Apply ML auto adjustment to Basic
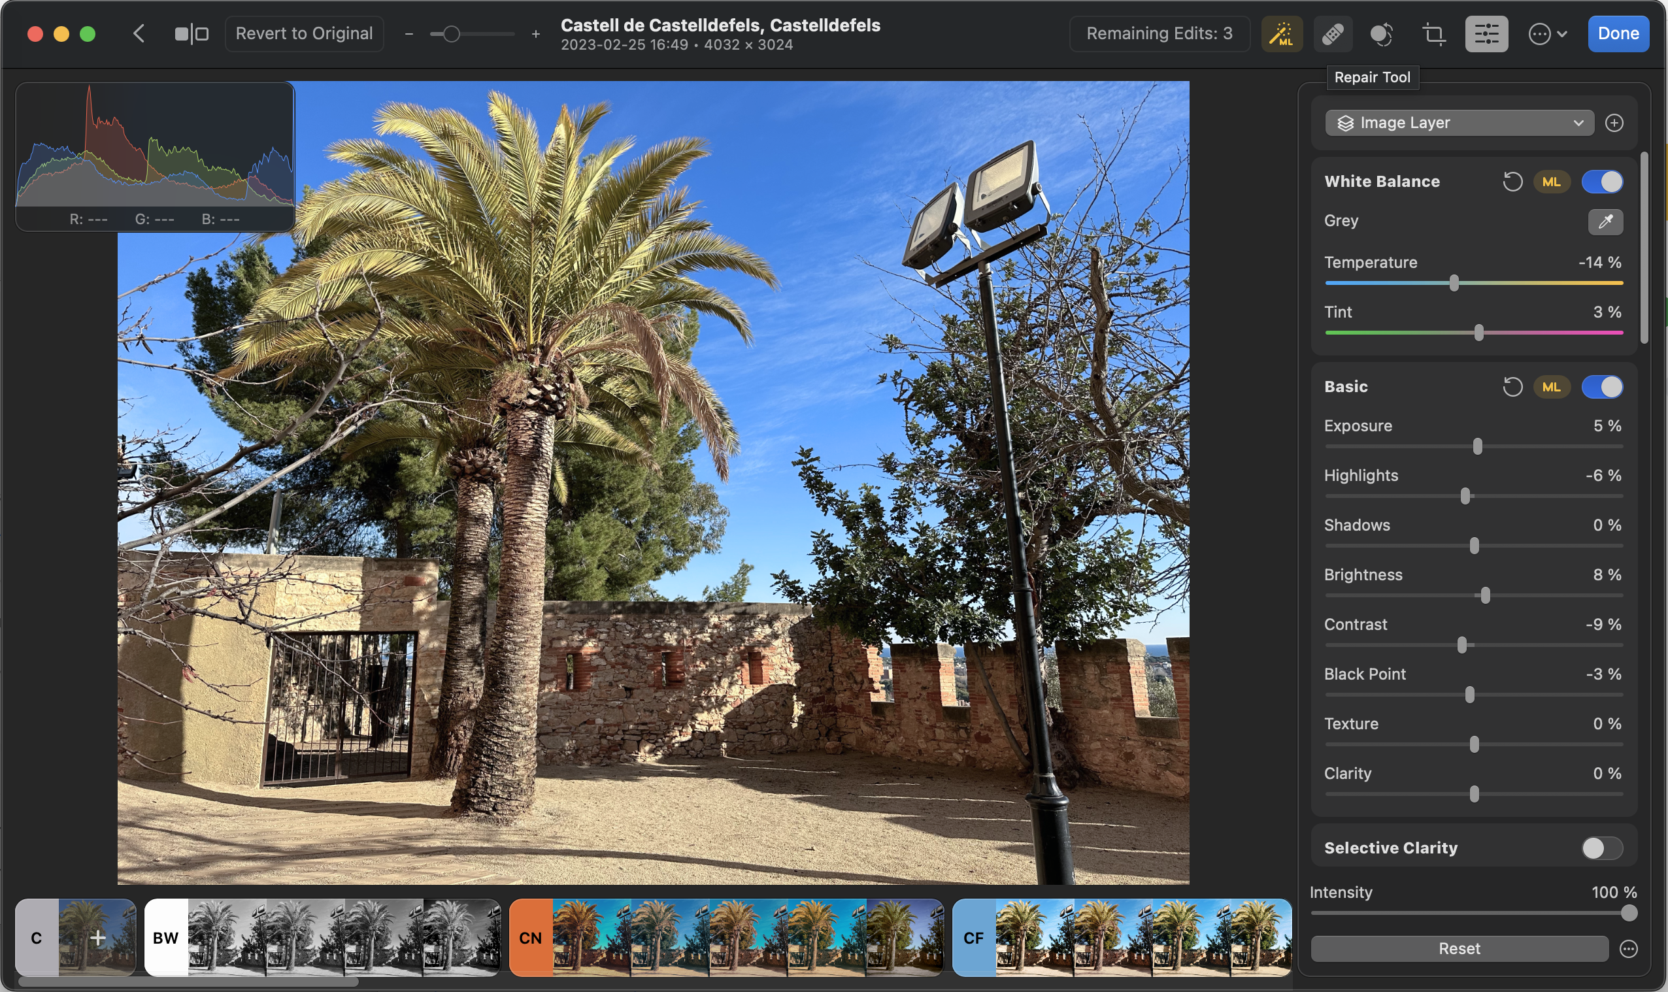This screenshot has width=1668, height=992. [1551, 387]
